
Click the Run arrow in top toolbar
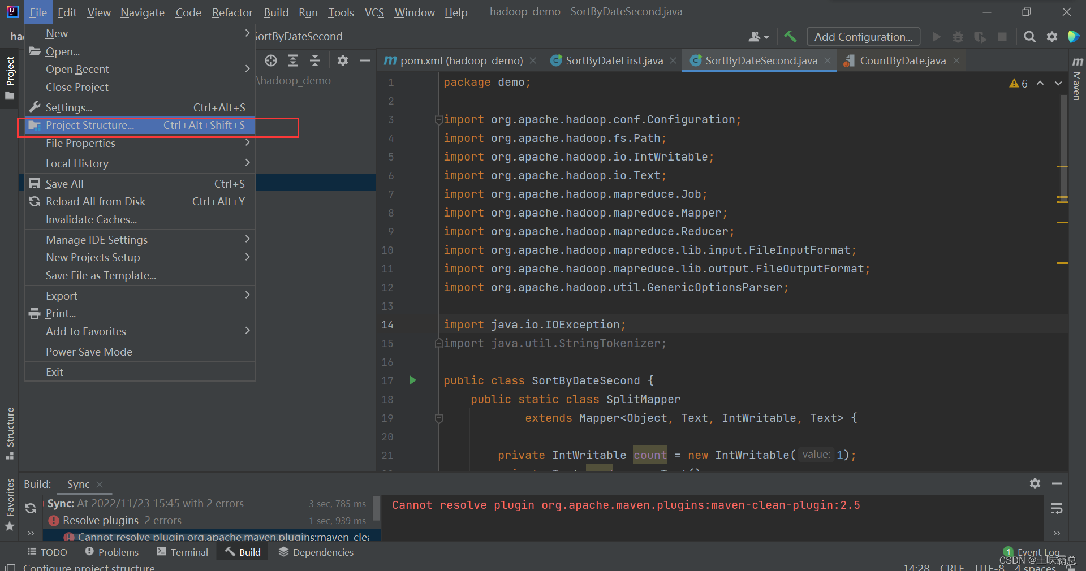click(x=937, y=37)
